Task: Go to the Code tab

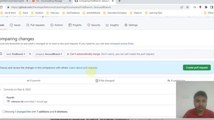Action: (2, 25)
